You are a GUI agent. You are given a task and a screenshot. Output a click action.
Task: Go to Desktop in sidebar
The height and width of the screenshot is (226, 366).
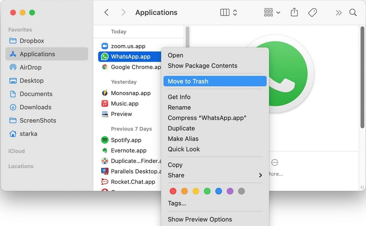pyautogui.click(x=47, y=81)
